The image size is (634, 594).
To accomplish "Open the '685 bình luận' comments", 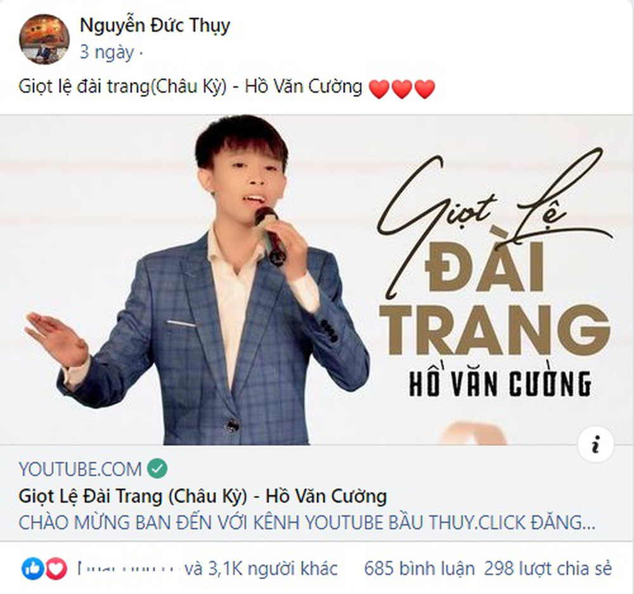I will (x=419, y=569).
